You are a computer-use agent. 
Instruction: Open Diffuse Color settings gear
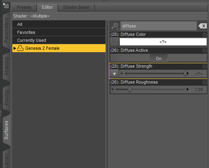pos(205,35)
